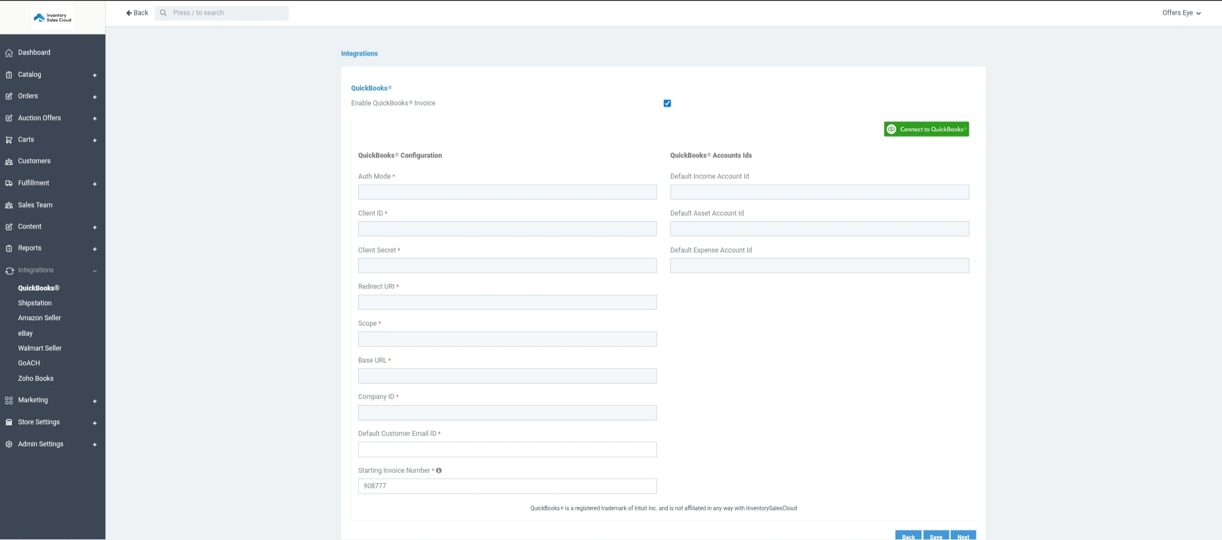1222x540 pixels.
Task: Click the Company ID input field
Action: coord(508,413)
